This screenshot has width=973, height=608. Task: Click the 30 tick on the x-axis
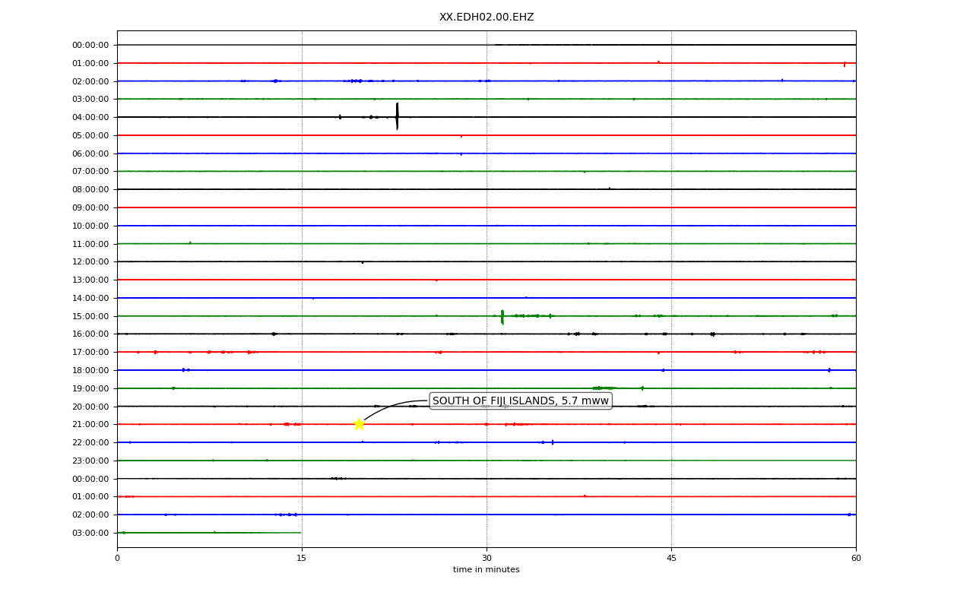[x=486, y=558]
